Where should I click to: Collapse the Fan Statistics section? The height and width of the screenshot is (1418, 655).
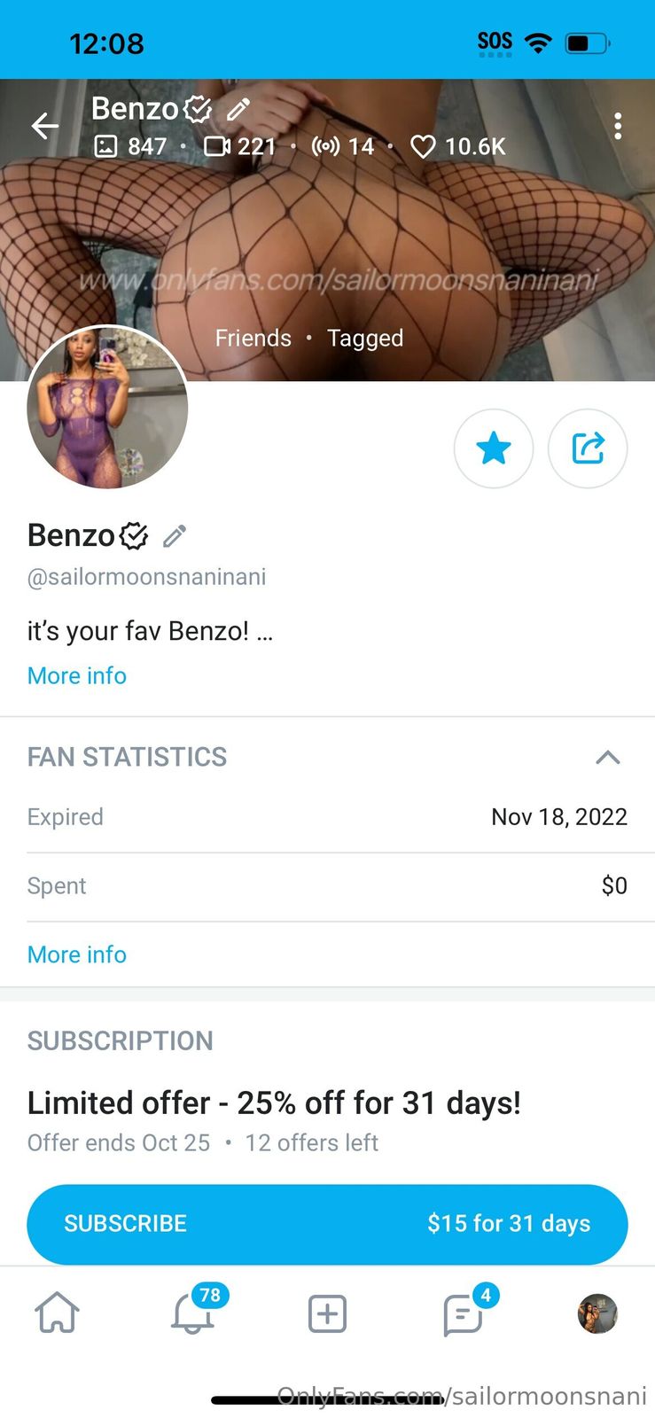[608, 757]
